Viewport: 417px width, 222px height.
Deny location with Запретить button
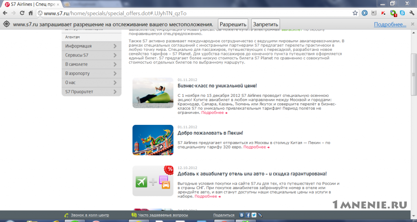266,24
